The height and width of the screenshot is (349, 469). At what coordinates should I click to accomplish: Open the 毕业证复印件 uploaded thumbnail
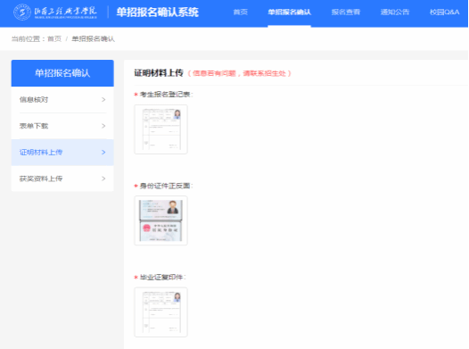160,312
